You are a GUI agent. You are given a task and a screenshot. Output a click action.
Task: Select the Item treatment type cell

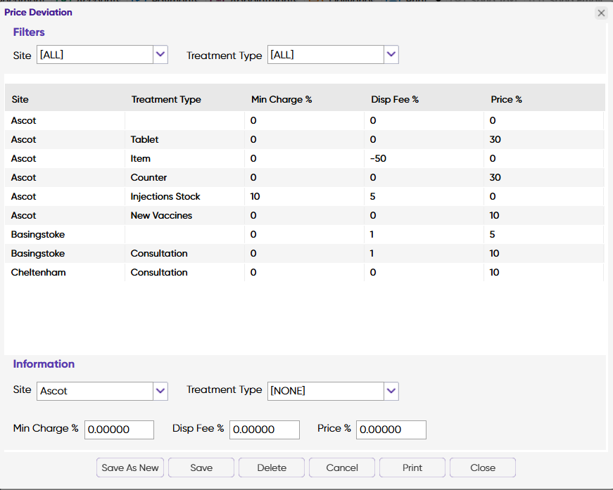(x=185, y=158)
